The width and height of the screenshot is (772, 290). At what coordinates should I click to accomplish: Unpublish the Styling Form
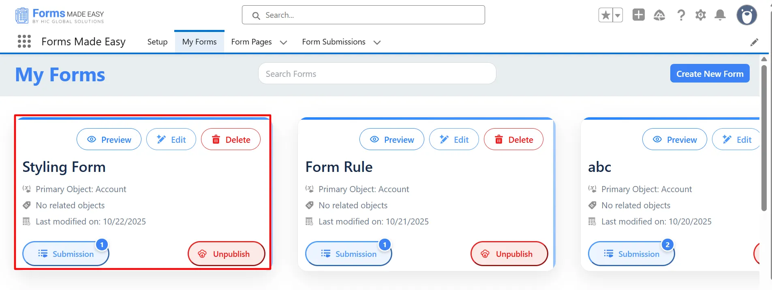point(226,254)
